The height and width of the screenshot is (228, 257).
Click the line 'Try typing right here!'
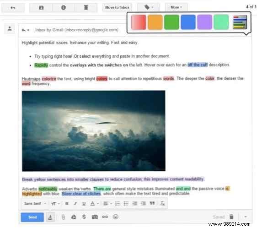pos(102,56)
